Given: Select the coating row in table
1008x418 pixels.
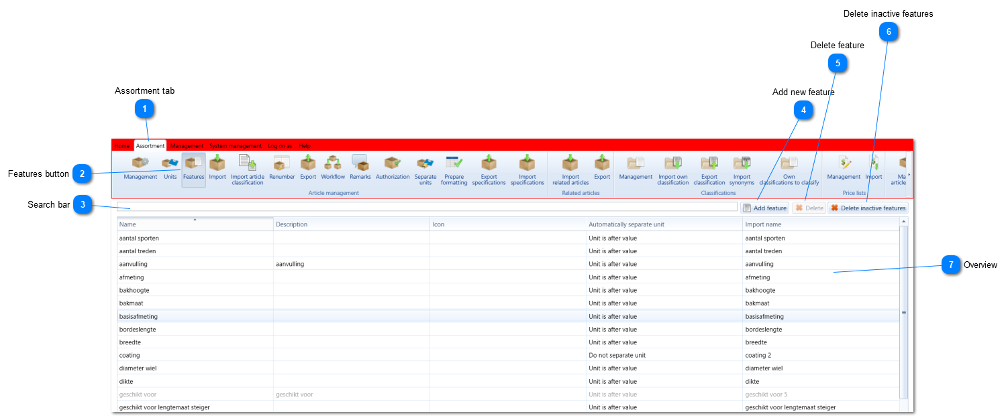Looking at the screenshot, I should click(508, 355).
